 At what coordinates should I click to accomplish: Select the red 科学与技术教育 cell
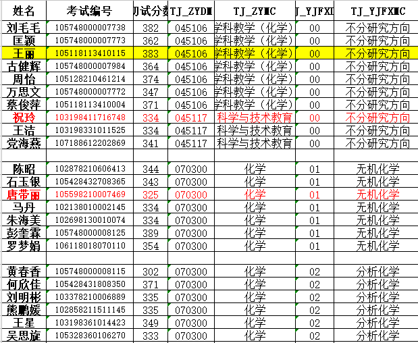point(255,117)
